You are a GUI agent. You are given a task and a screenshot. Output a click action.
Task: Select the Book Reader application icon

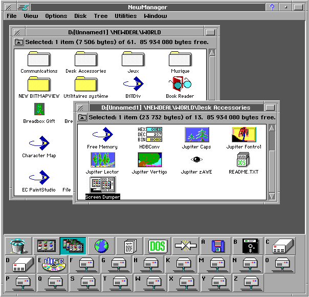pyautogui.click(x=180, y=83)
